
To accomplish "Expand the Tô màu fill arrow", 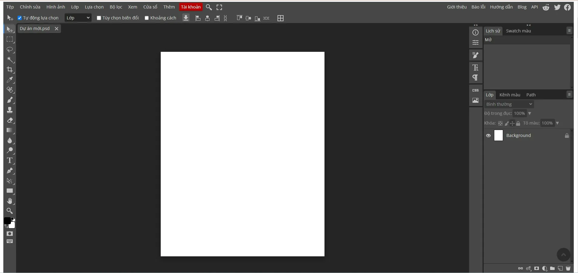I will click(x=557, y=123).
